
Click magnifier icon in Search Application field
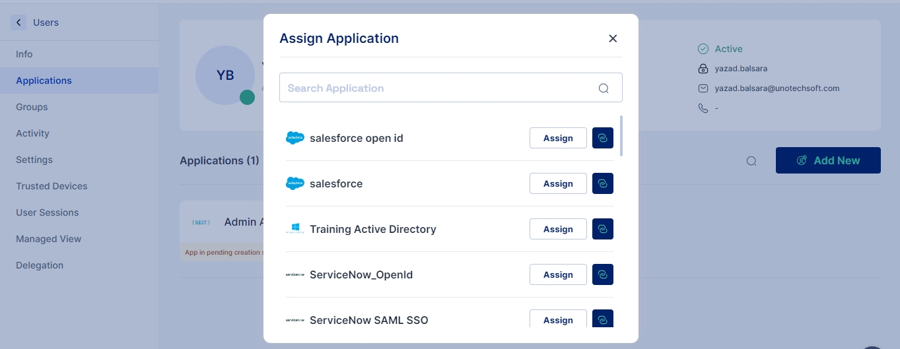[x=603, y=88]
